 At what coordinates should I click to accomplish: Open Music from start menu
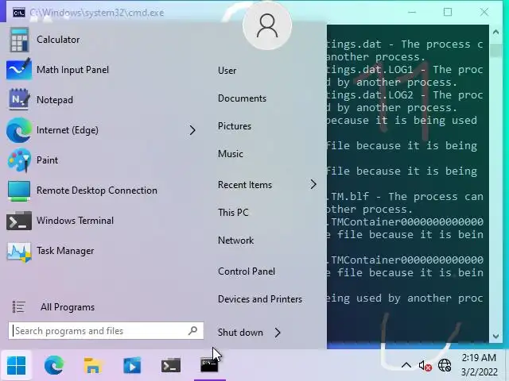231,154
